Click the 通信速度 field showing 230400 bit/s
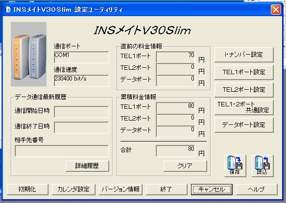This screenshot has height=203, width=286. [81, 81]
